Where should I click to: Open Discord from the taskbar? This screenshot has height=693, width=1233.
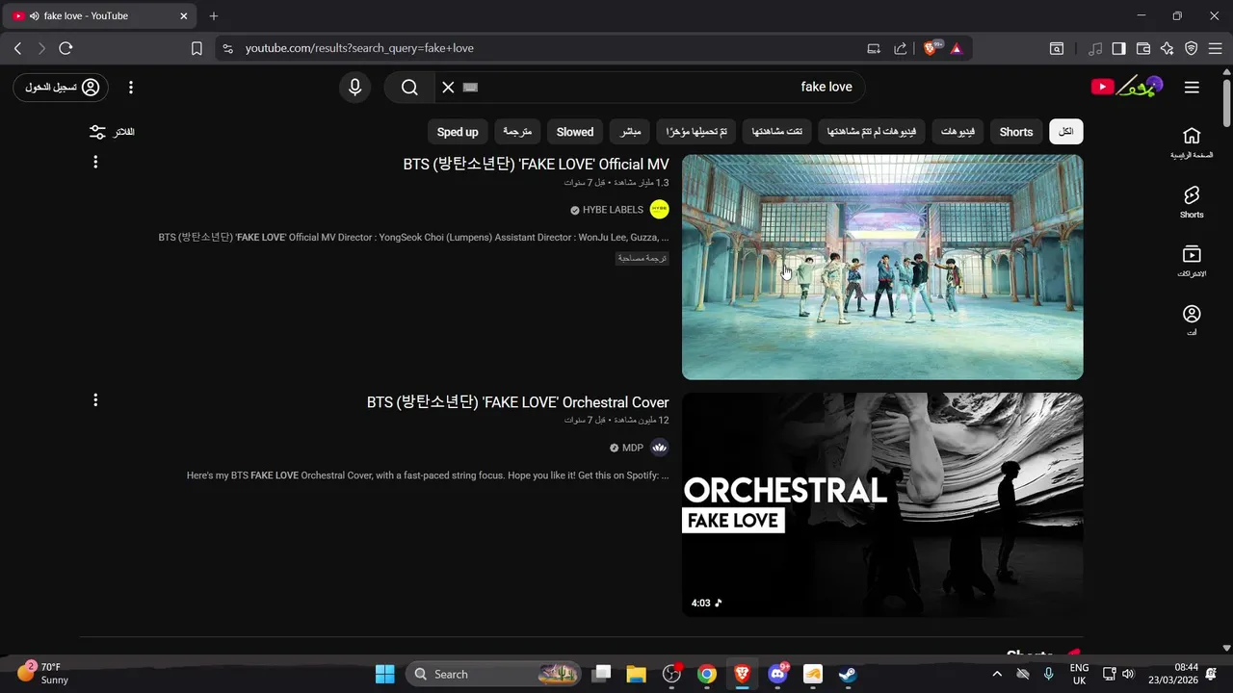[x=777, y=674]
